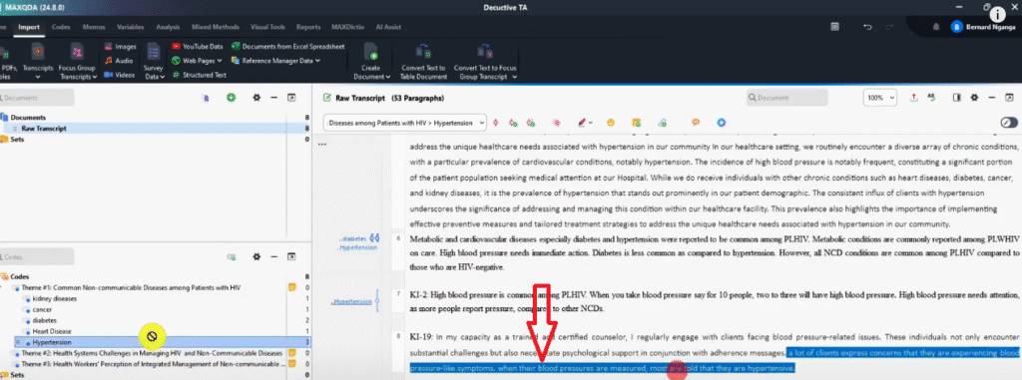Open the memo on Theme #1
This screenshot has width=1022, height=380.
pyautogui.click(x=292, y=287)
